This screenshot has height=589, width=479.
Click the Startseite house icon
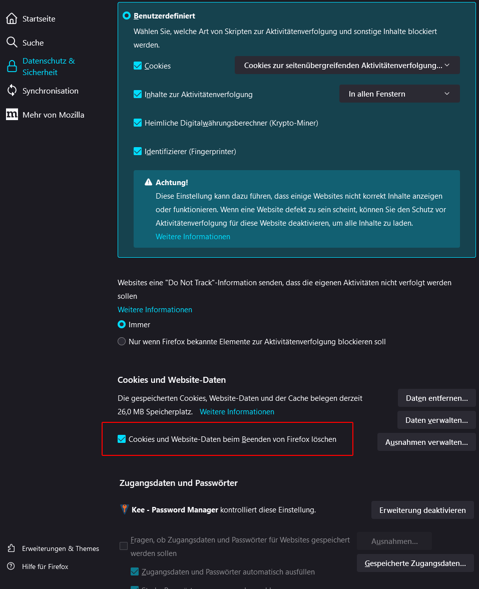12,19
